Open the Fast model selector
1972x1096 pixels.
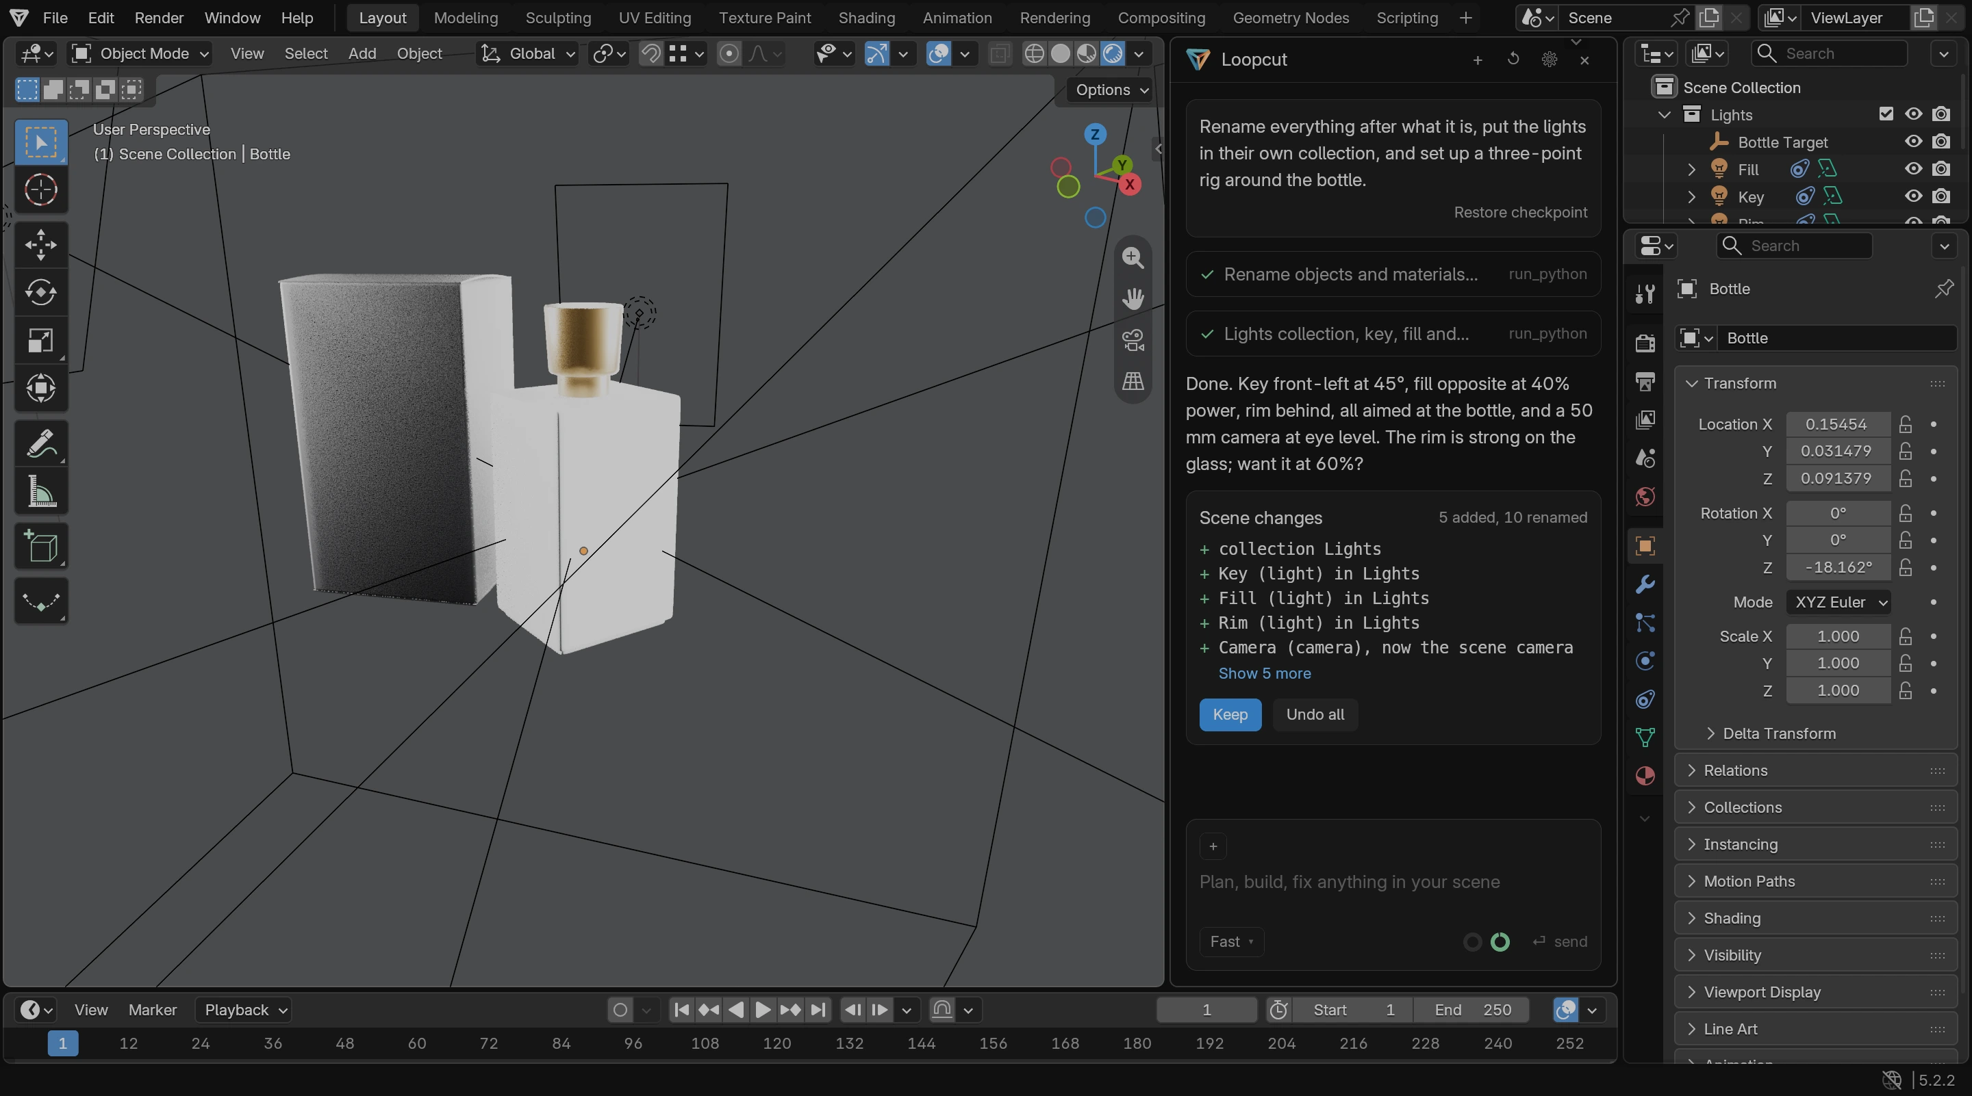1231,941
